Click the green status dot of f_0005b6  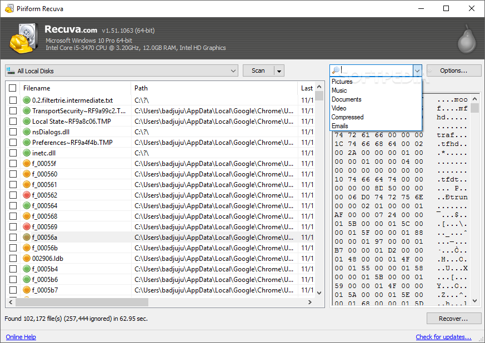[27, 279]
